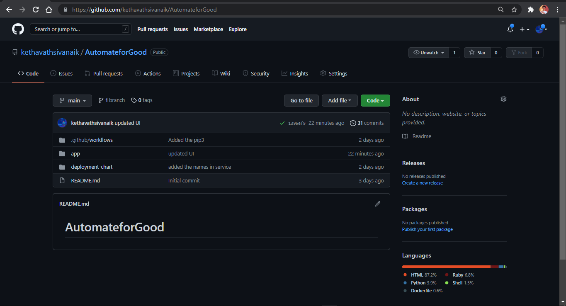This screenshot has width=566, height=306.
Task: Open the Projects tab
Action: [x=186, y=73]
